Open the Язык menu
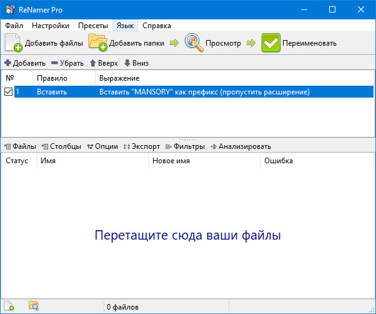376x314 pixels. 124,26
